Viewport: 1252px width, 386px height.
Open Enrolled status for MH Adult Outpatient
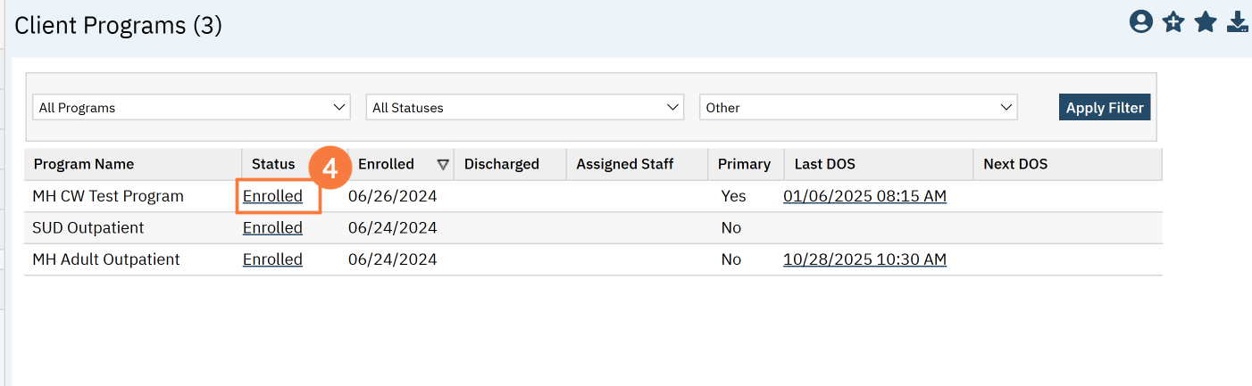point(272,259)
